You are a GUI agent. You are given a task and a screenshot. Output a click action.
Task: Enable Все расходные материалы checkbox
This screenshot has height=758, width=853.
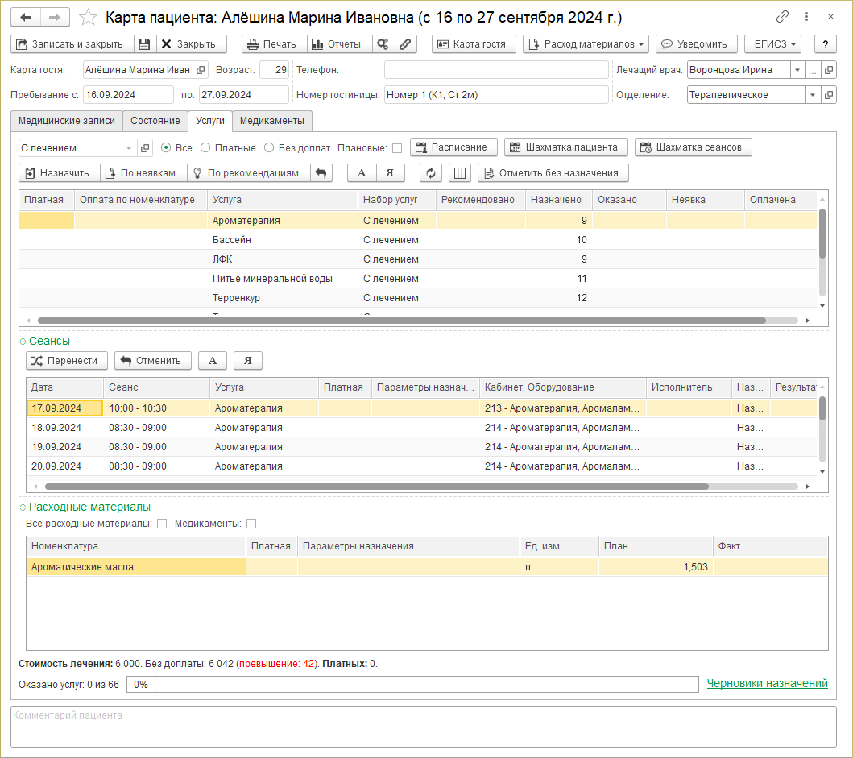162,524
